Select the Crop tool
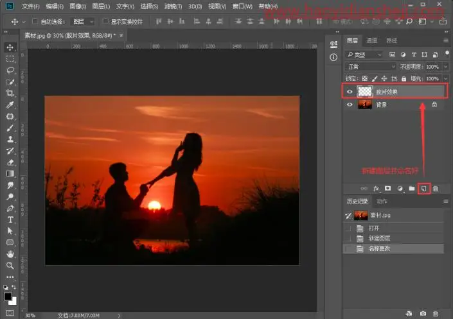 (10, 93)
